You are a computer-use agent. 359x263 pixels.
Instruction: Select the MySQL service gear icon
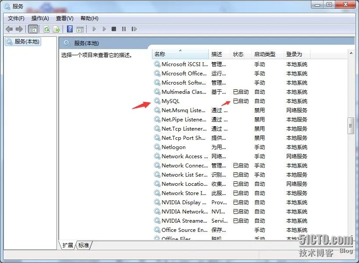(x=157, y=101)
